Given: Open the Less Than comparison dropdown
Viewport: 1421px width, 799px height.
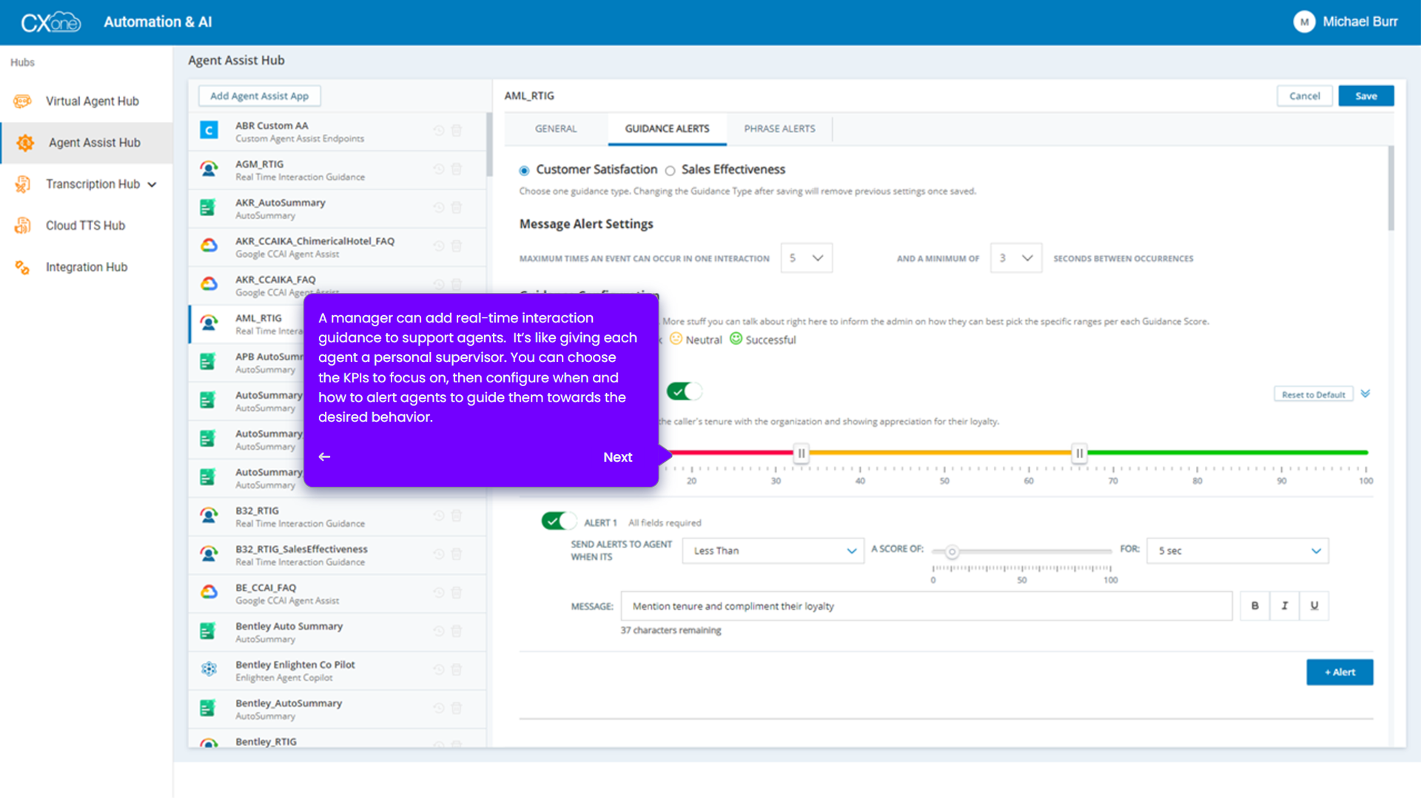Looking at the screenshot, I should 772,550.
